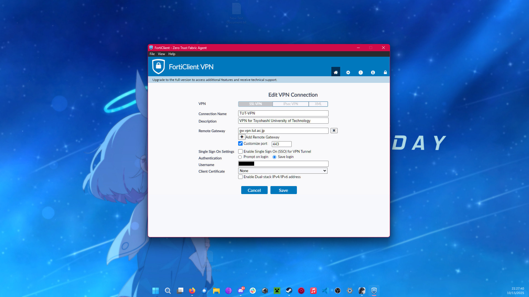Open Steam from the taskbar

[x=289, y=291]
